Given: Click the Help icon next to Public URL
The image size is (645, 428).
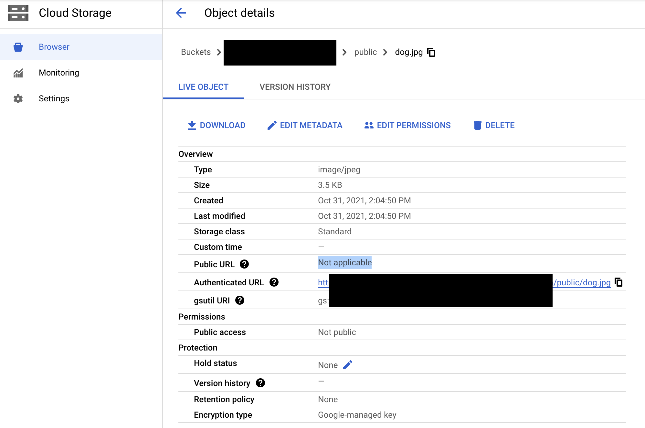Looking at the screenshot, I should [245, 262].
